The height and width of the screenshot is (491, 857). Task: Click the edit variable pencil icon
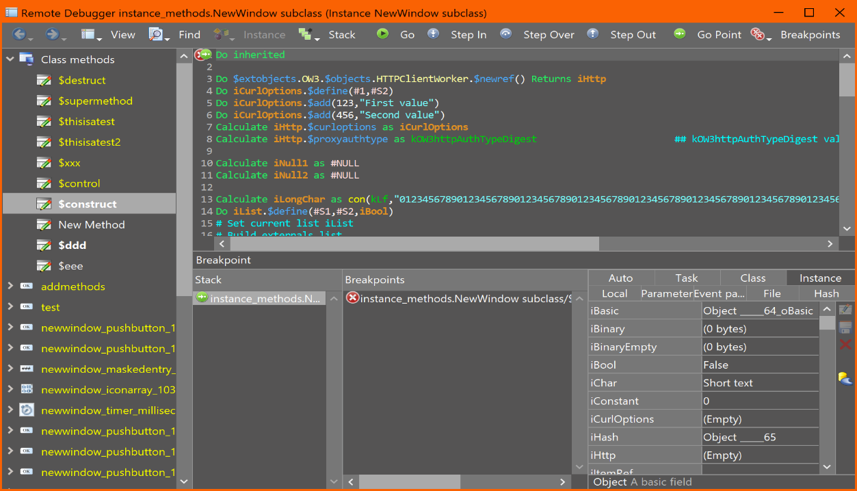845,310
